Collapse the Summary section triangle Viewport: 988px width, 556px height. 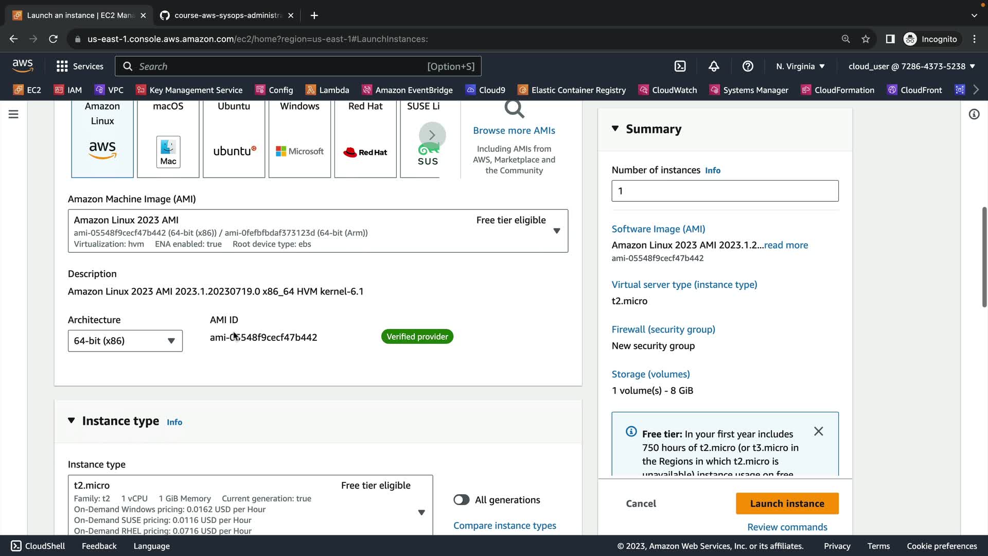pyautogui.click(x=615, y=129)
